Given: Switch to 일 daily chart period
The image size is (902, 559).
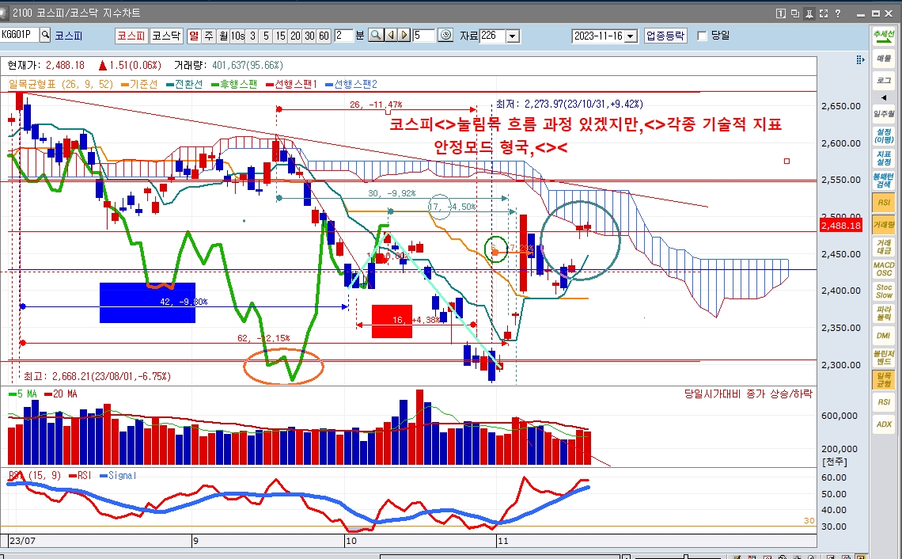Looking at the screenshot, I should coord(194,36).
